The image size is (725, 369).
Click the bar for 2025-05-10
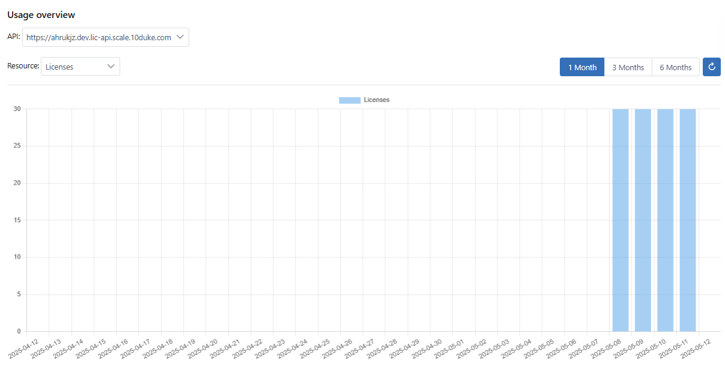coord(665,220)
